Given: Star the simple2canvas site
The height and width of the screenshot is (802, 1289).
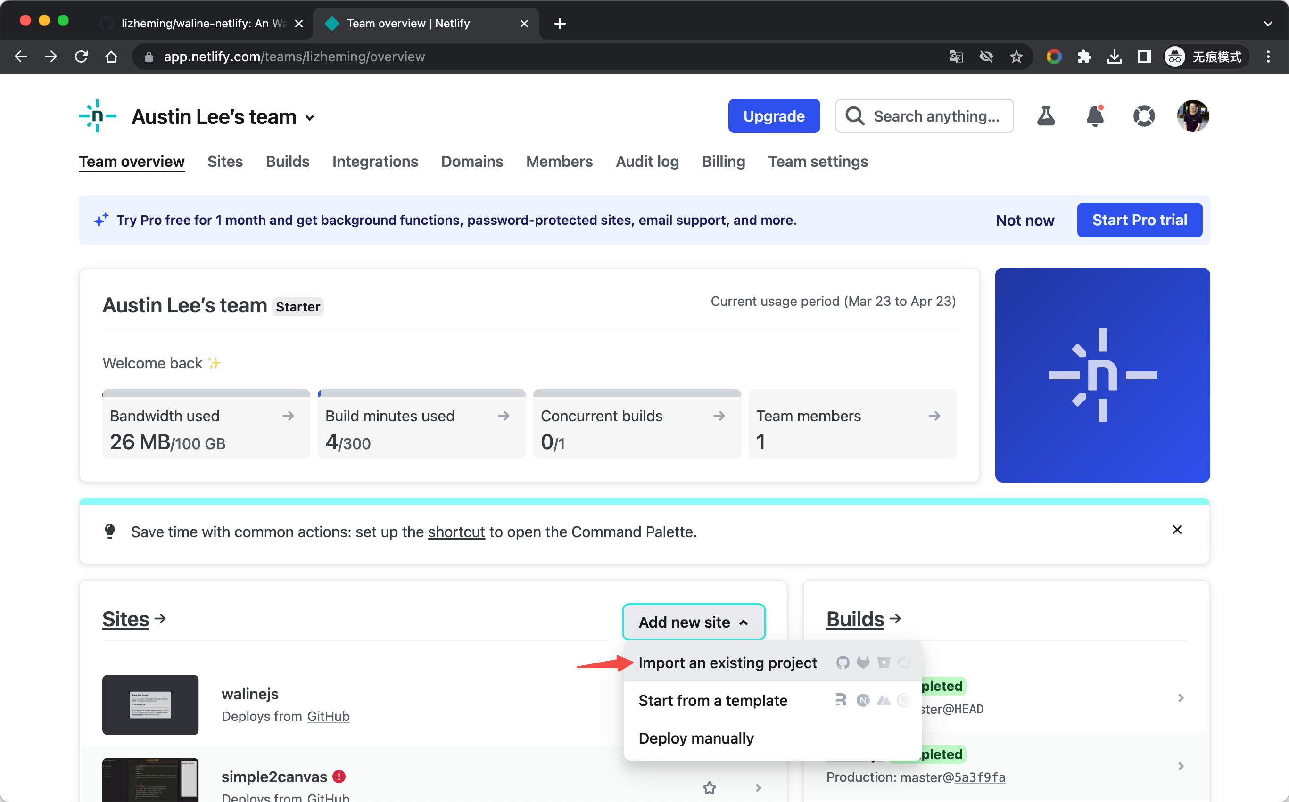Looking at the screenshot, I should [x=710, y=788].
